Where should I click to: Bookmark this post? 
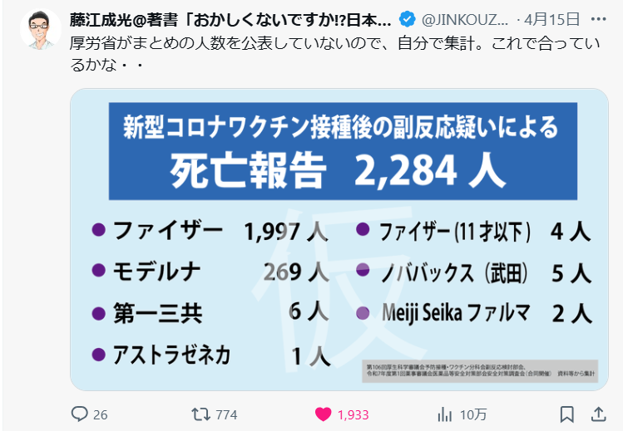coord(567,414)
